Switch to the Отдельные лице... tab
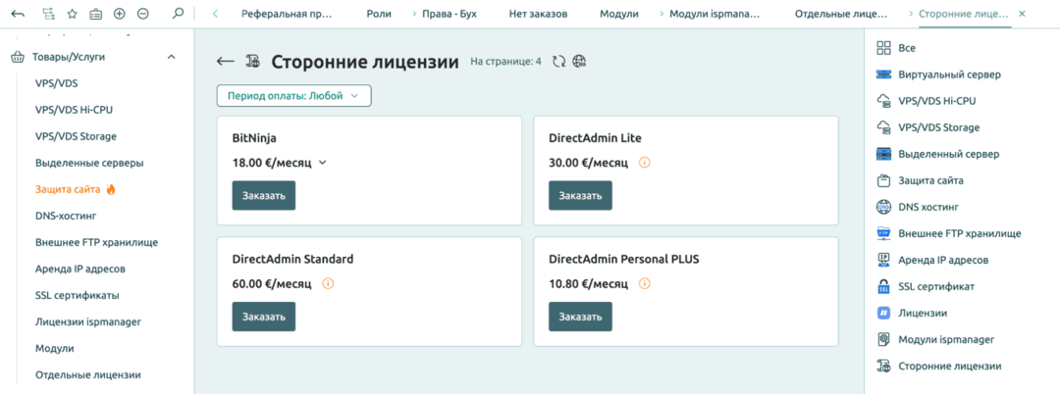Screen dimensions: 1060x394 coord(841,14)
